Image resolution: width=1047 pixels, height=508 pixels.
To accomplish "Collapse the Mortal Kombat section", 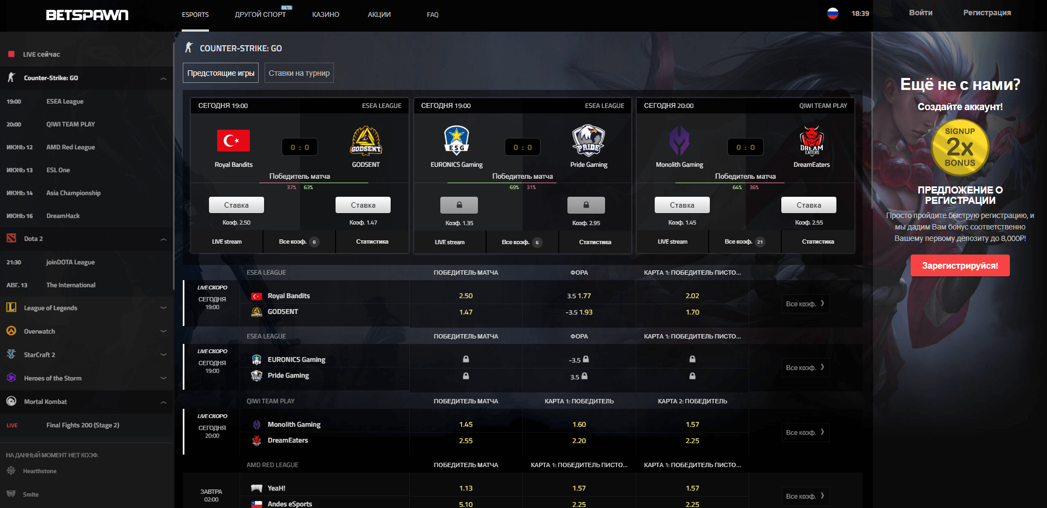I will click(x=163, y=402).
